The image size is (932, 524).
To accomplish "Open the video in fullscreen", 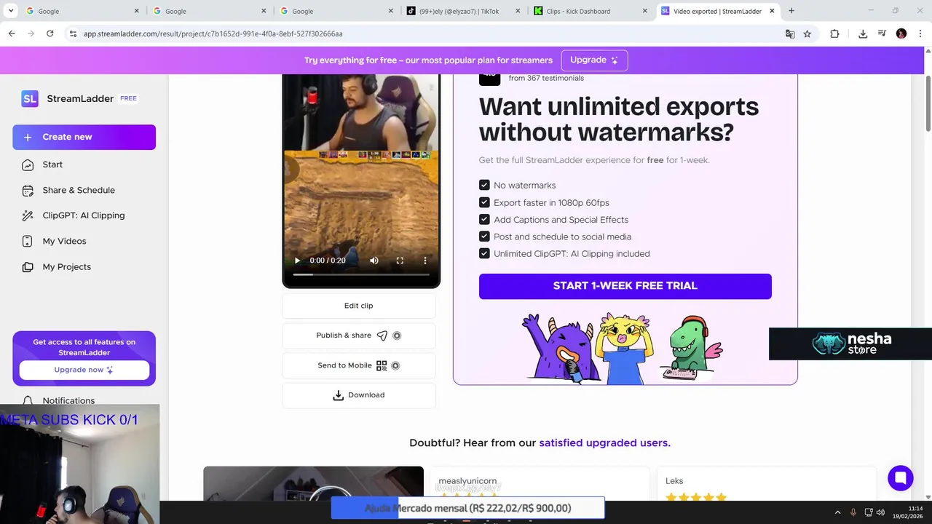I will pos(400,261).
